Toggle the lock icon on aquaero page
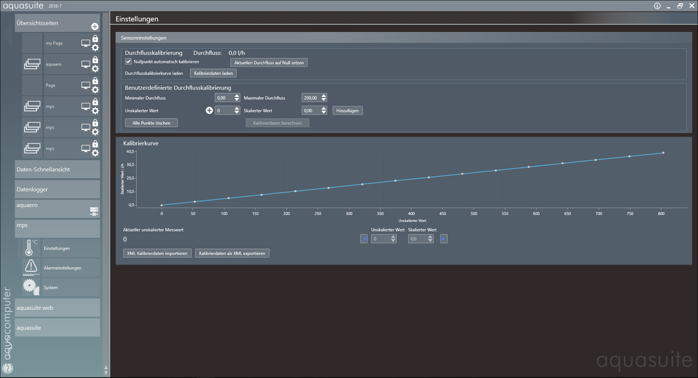Screen dimensions: 698x378 click(95, 60)
